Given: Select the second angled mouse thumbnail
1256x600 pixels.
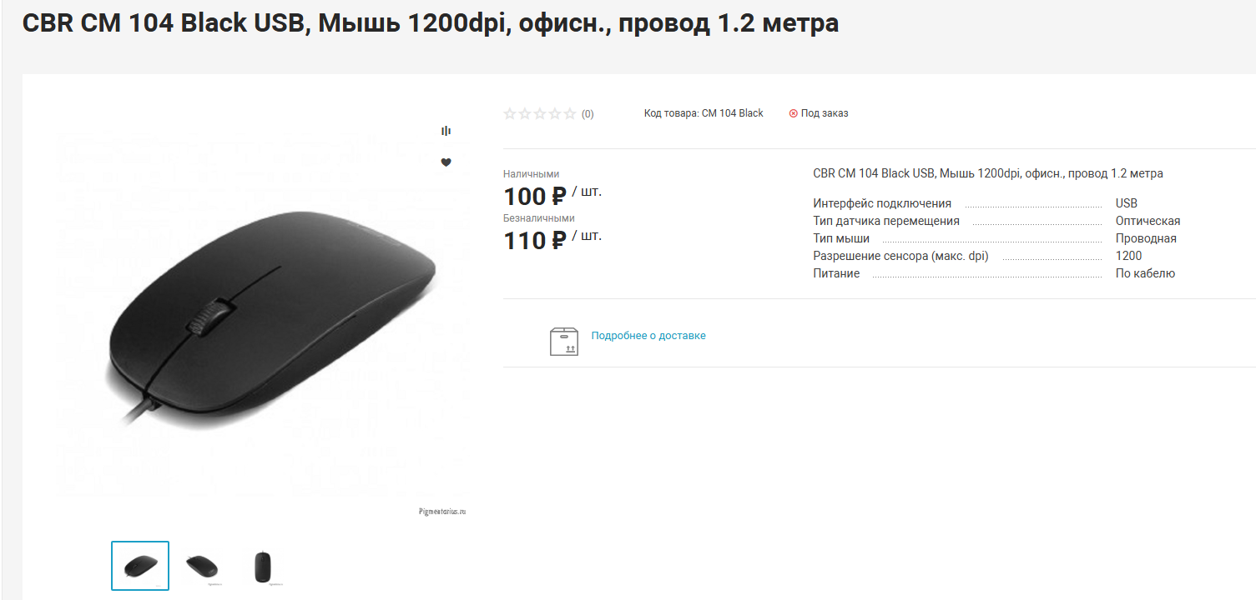Looking at the screenshot, I should [201, 566].
